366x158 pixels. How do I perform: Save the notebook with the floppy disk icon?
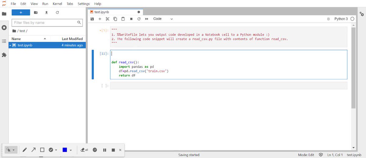click(x=92, y=19)
